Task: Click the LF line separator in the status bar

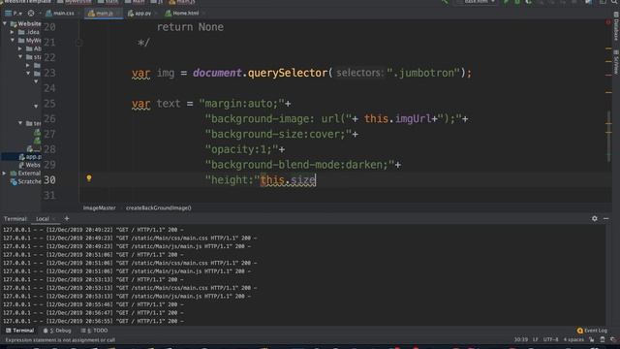Action: (535, 339)
